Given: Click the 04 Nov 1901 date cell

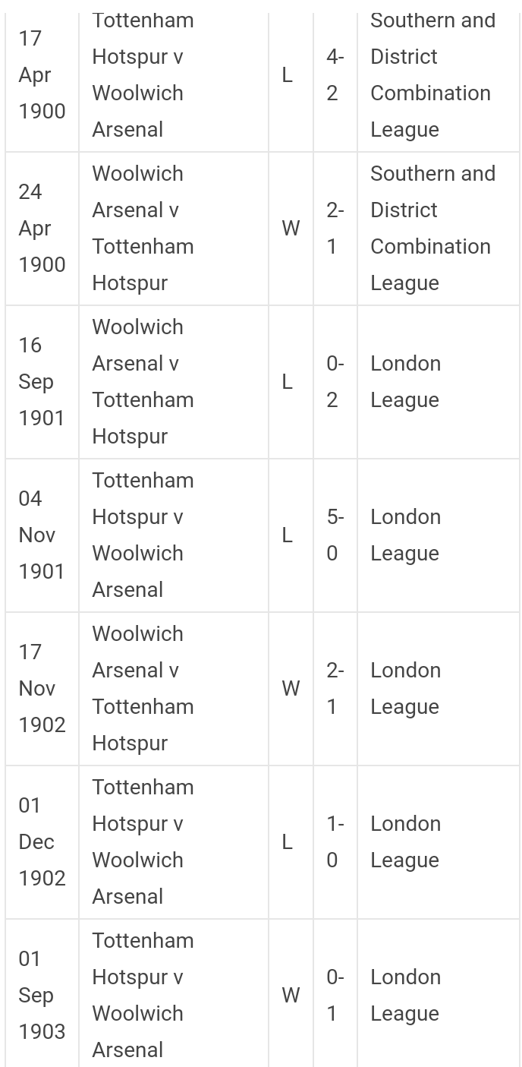Looking at the screenshot, I should tap(42, 535).
